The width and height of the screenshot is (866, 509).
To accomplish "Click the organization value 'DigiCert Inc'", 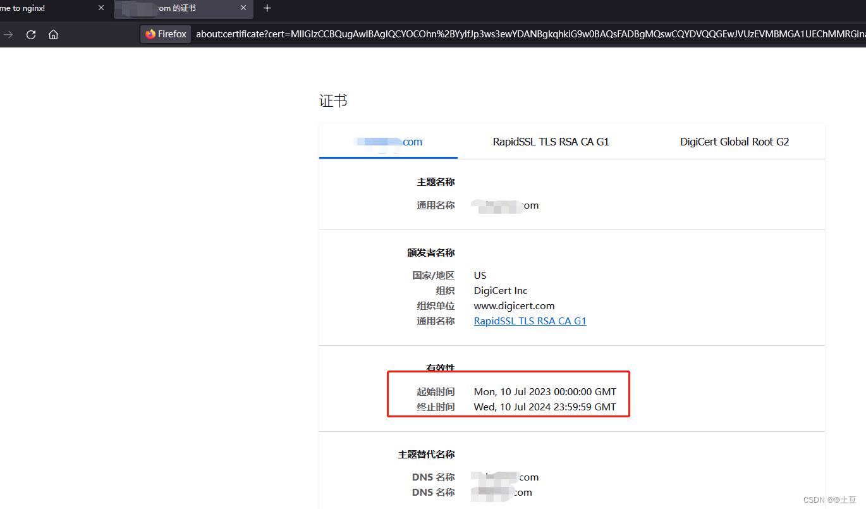I will click(x=501, y=291).
